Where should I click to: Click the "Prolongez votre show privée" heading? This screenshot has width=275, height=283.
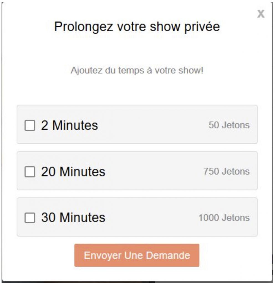[137, 27]
